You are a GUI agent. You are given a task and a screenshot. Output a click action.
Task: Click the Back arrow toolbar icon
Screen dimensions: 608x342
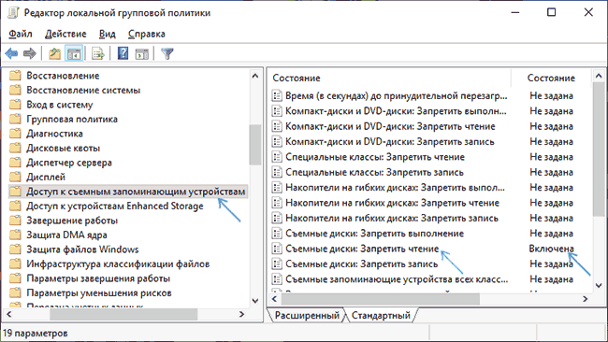pos(11,53)
